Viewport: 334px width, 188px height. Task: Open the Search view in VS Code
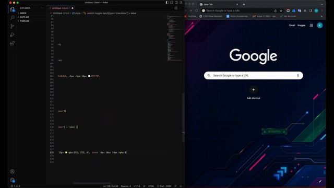click(x=12, y=17)
